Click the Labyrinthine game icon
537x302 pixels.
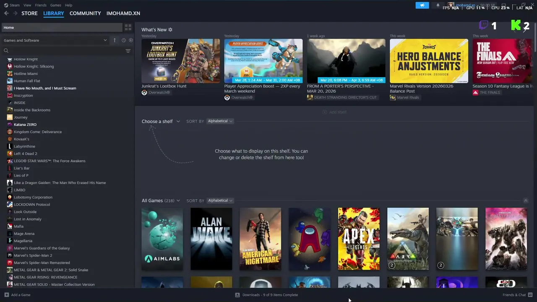pos(10,146)
